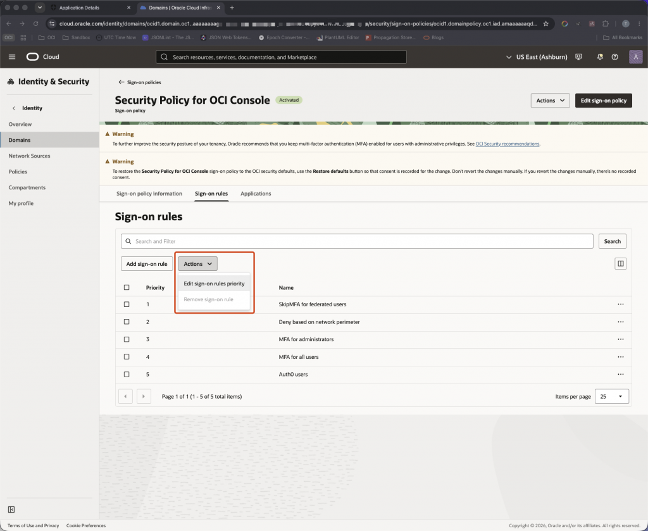Image resolution: width=648 pixels, height=531 pixels.
Task: Open Actions dropdown beside Edit sign-on policy
Action: pyautogui.click(x=550, y=101)
